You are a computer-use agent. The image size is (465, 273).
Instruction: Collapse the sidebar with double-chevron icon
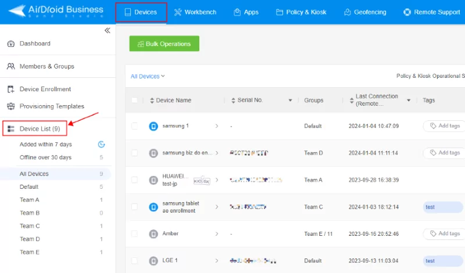click(x=108, y=31)
